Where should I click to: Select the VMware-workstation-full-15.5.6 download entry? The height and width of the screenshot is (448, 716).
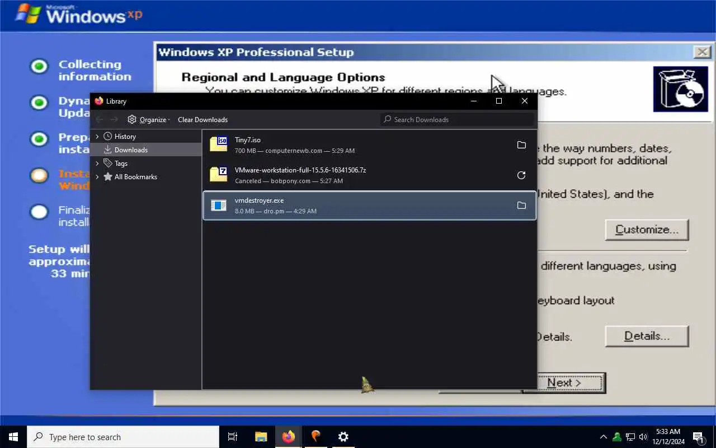(x=369, y=175)
